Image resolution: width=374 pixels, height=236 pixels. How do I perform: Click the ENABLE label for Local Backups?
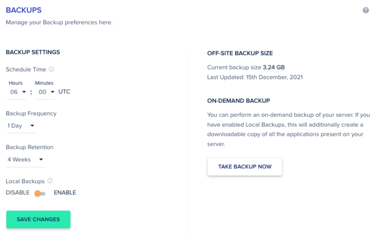65,193
